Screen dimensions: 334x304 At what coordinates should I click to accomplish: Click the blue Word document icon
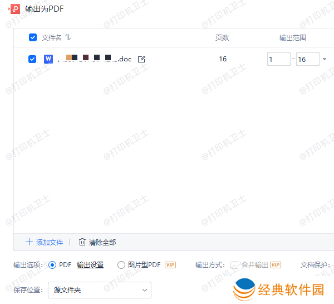(48, 59)
